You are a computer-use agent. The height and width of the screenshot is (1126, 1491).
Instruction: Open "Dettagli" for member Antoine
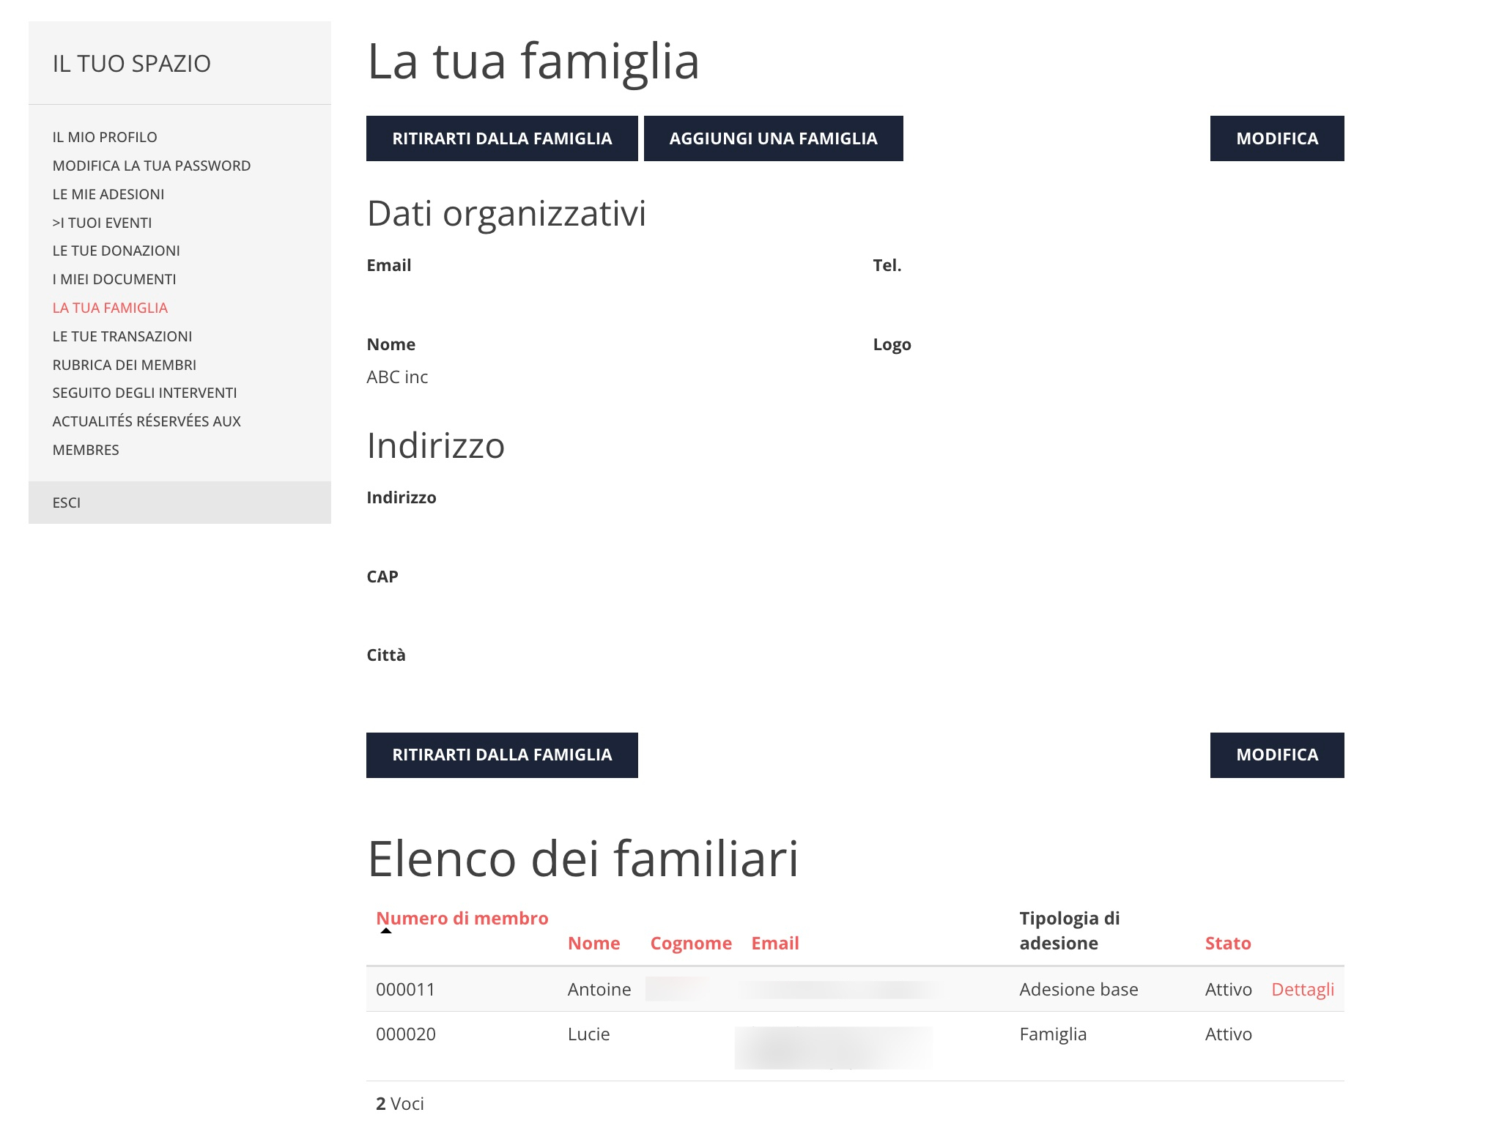[1303, 989]
